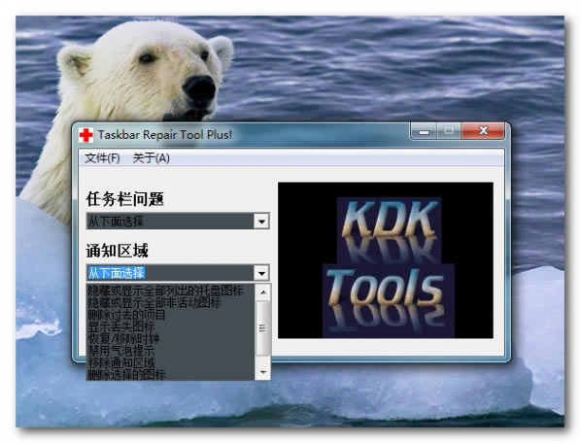Image resolution: width=581 pixels, height=444 pixels.
Task: Click the red cross app icon in title bar
Action: [x=85, y=135]
